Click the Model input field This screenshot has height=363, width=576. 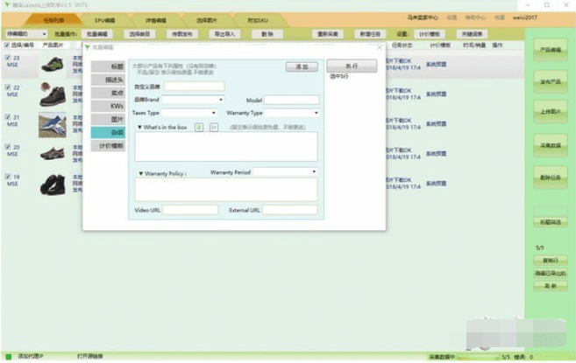(x=291, y=100)
